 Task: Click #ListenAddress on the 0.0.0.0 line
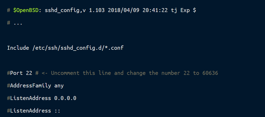point(29,98)
